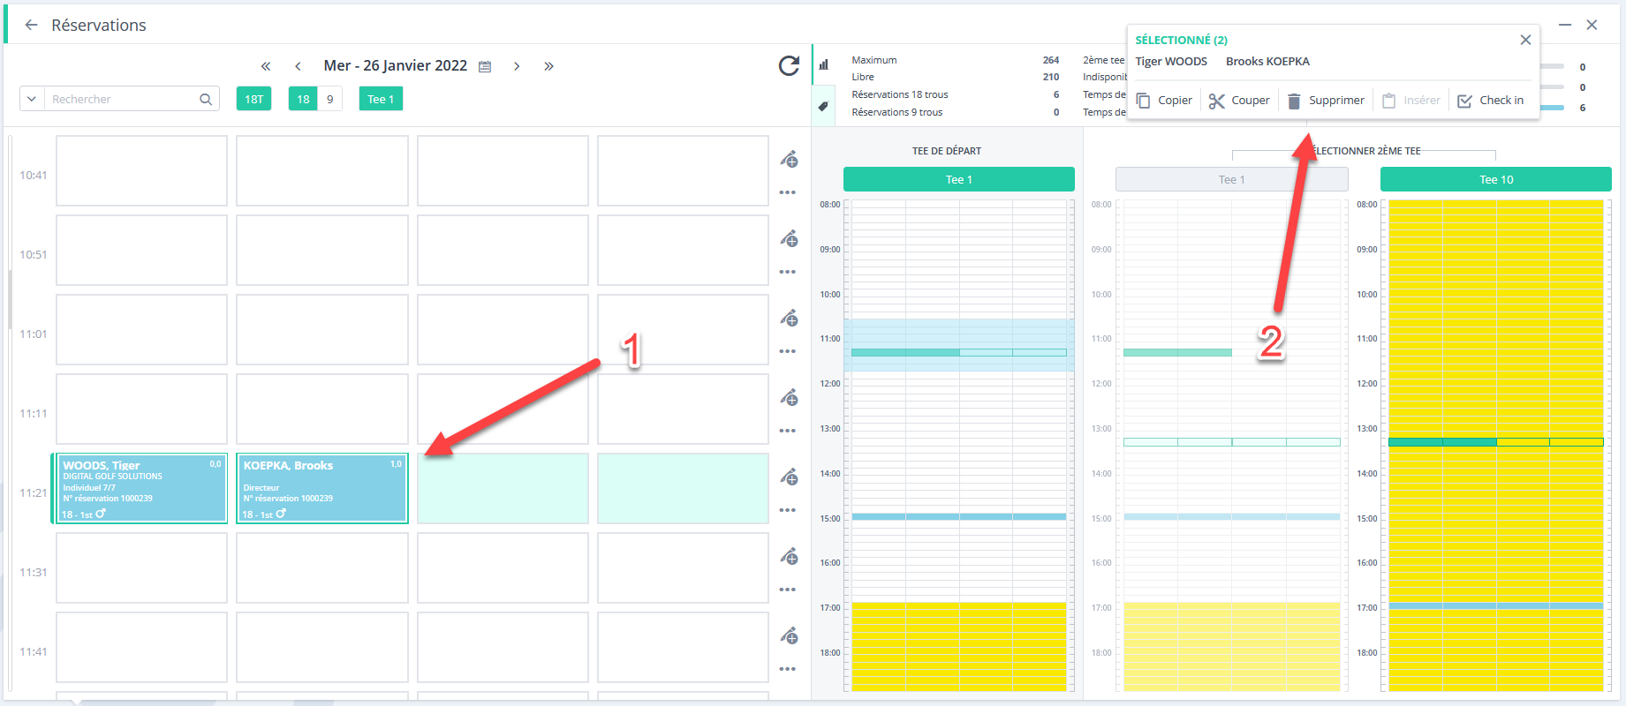Image resolution: width=1626 pixels, height=706 pixels.
Task: Open the statistics bar chart icon
Action: (x=823, y=64)
